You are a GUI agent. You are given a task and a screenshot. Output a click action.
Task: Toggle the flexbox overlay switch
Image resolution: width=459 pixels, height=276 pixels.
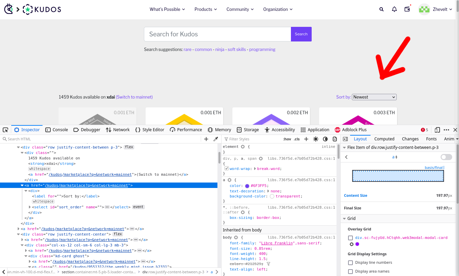coord(446,157)
